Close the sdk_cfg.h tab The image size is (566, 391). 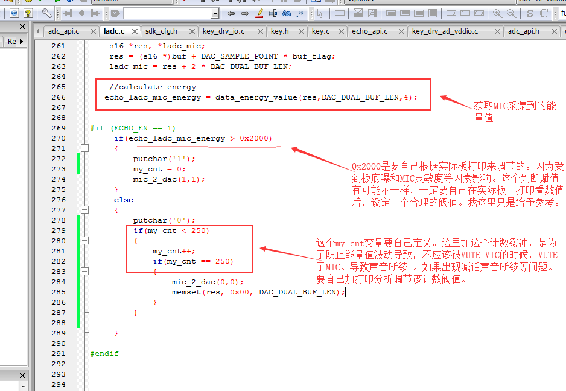pos(192,32)
